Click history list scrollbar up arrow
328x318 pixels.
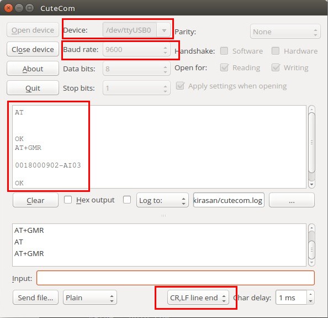tap(311, 228)
